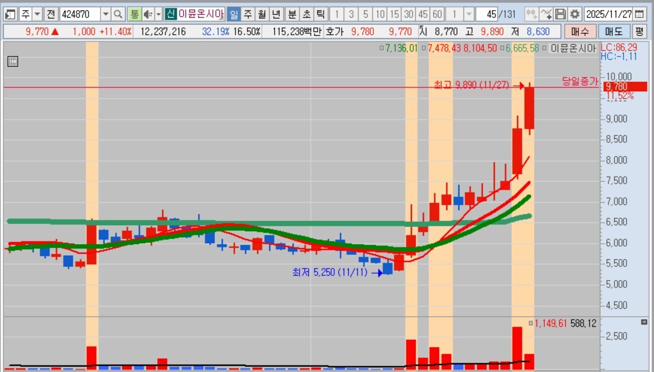Click the green 통 integration icon

pyautogui.click(x=135, y=14)
